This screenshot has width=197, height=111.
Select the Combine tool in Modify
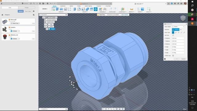pos(87,9)
